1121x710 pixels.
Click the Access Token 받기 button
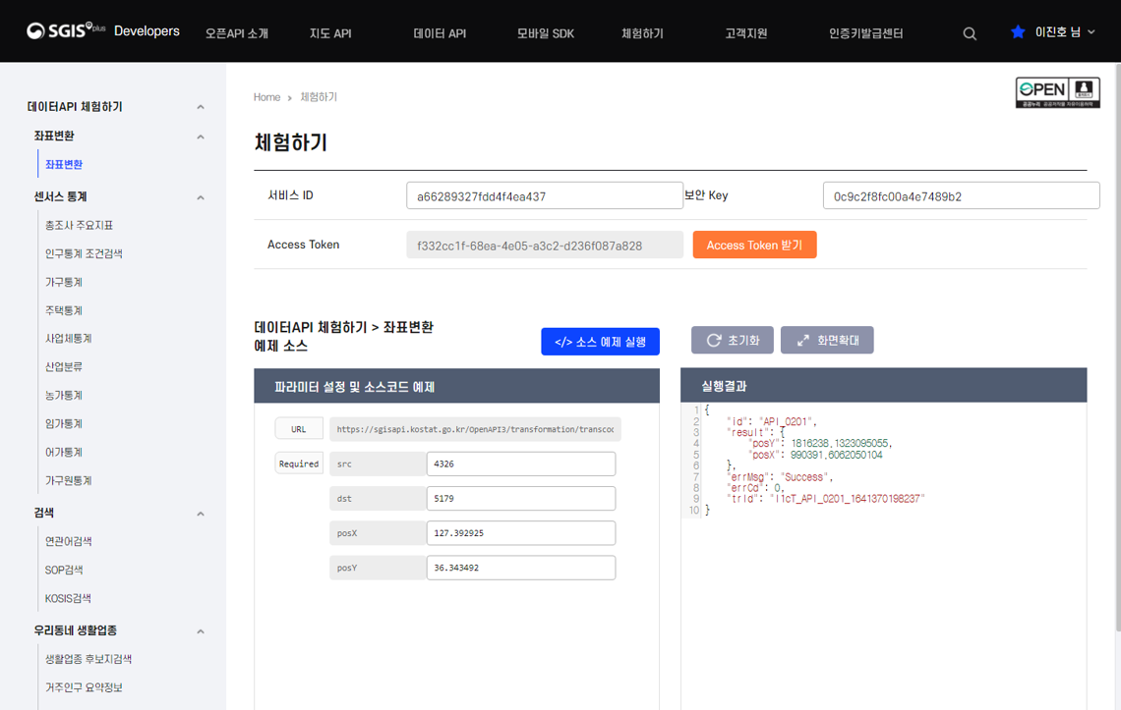pos(754,245)
